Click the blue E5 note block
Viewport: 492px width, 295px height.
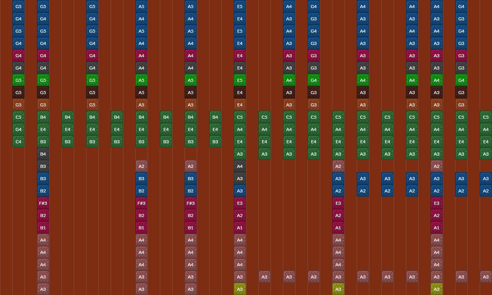240,7
